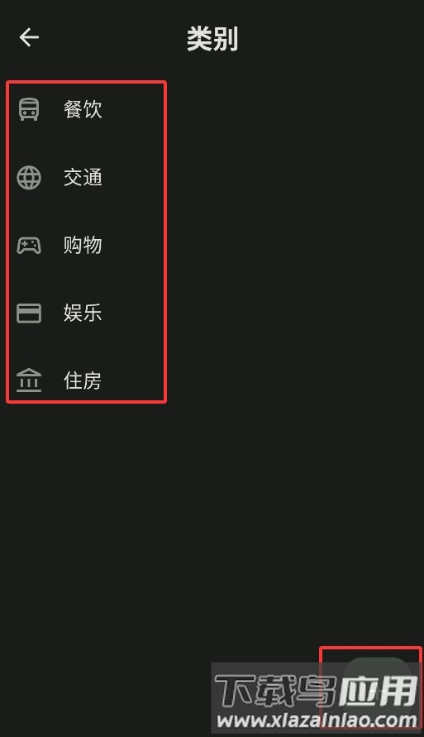Image resolution: width=424 pixels, height=737 pixels.
Task: Tap the credit card icon beside 娱乐
Action: (x=29, y=313)
